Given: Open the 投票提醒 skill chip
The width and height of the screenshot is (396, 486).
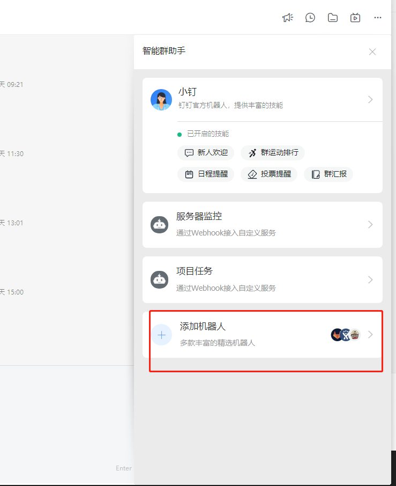Looking at the screenshot, I should (x=269, y=174).
